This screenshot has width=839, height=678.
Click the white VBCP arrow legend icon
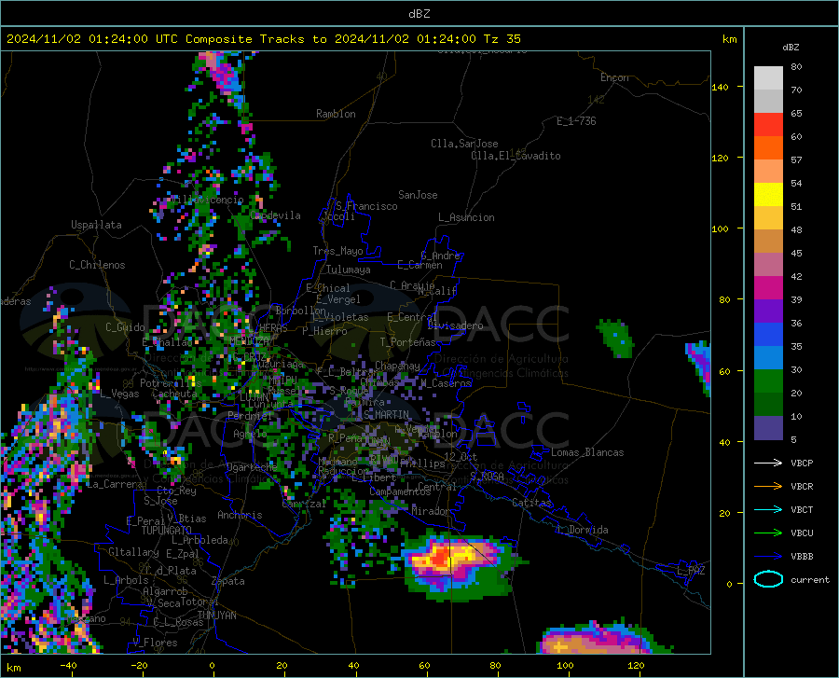768,463
